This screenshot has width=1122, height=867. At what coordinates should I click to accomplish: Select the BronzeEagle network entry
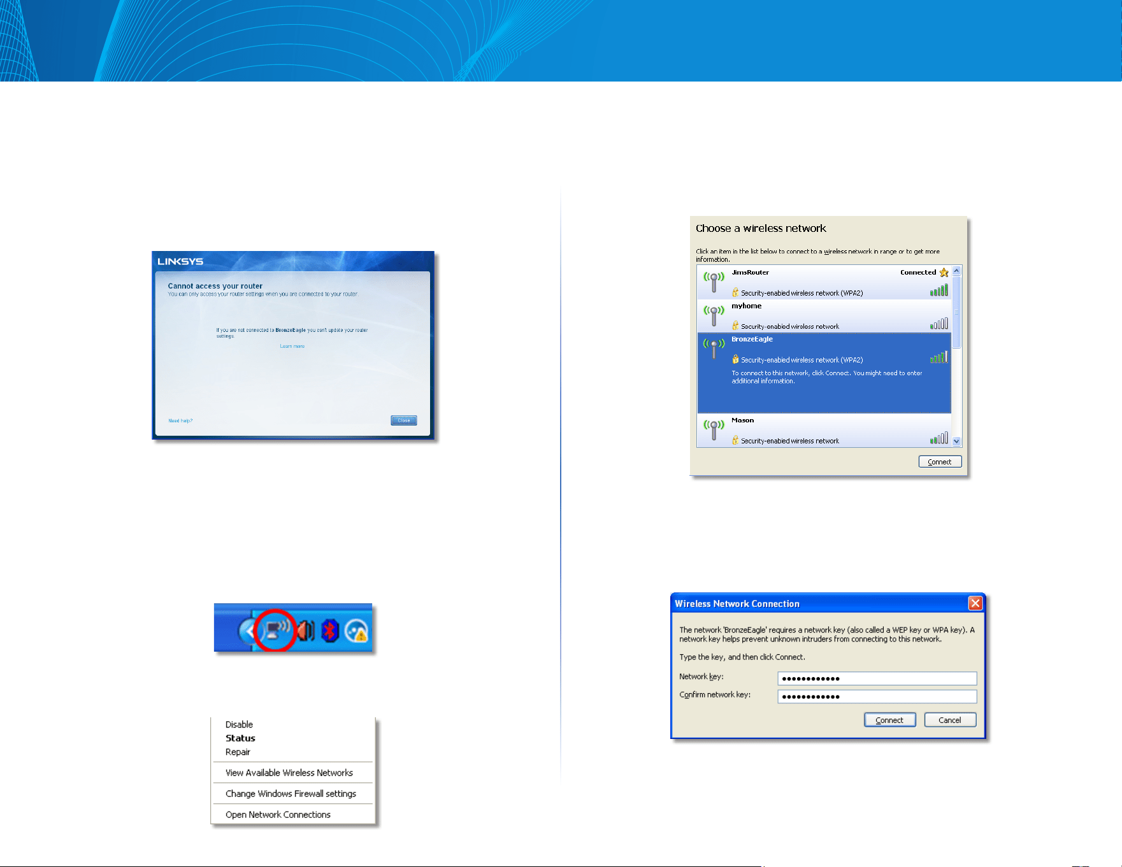click(x=824, y=373)
